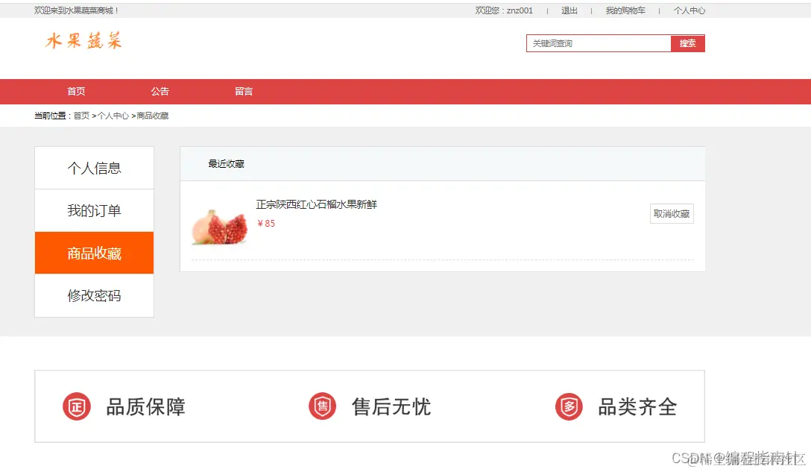Open the 我的购物车 link
Viewport: 811px width, 472px height.
tap(625, 10)
